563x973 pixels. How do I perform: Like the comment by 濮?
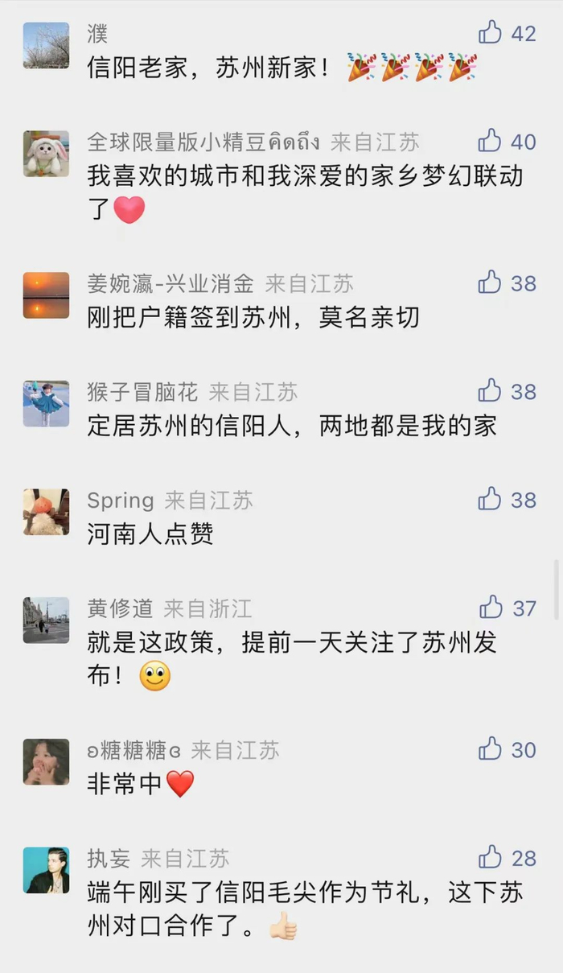point(490,33)
